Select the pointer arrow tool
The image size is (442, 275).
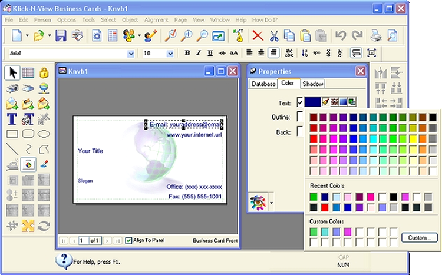coord(12,72)
